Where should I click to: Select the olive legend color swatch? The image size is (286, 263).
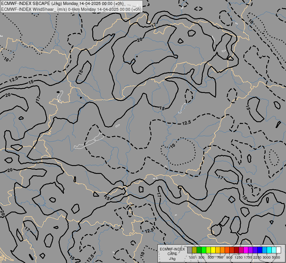195,250
